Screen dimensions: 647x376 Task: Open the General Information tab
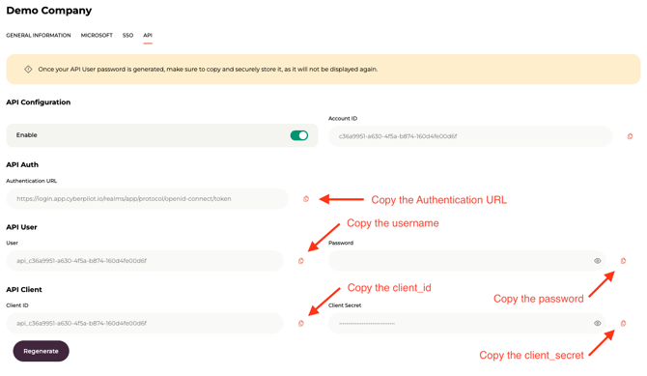click(x=39, y=36)
